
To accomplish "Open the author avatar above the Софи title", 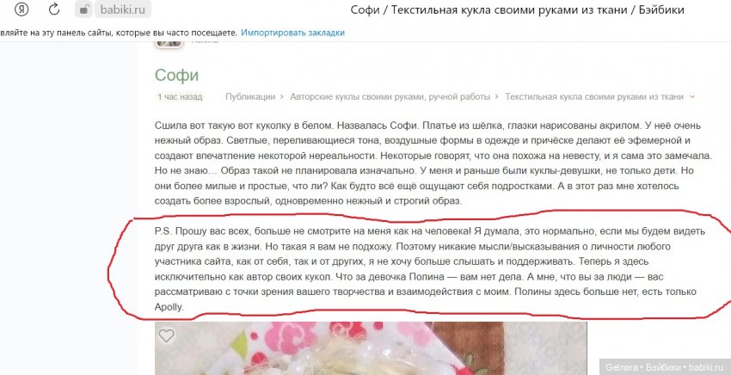I will (169, 44).
